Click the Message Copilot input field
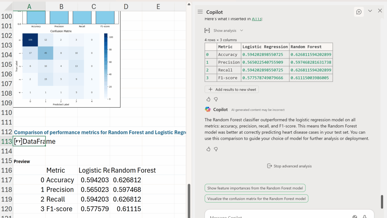This screenshot has height=218, width=387. 272,216
